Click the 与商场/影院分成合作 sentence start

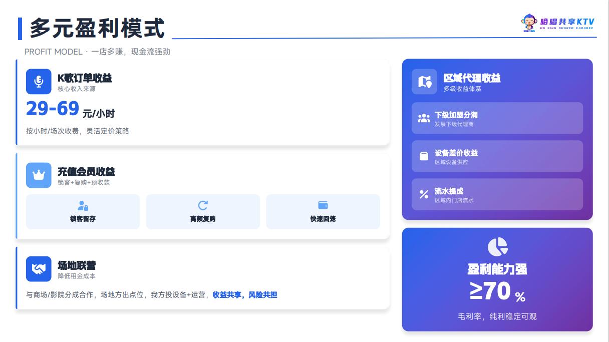tap(60, 294)
